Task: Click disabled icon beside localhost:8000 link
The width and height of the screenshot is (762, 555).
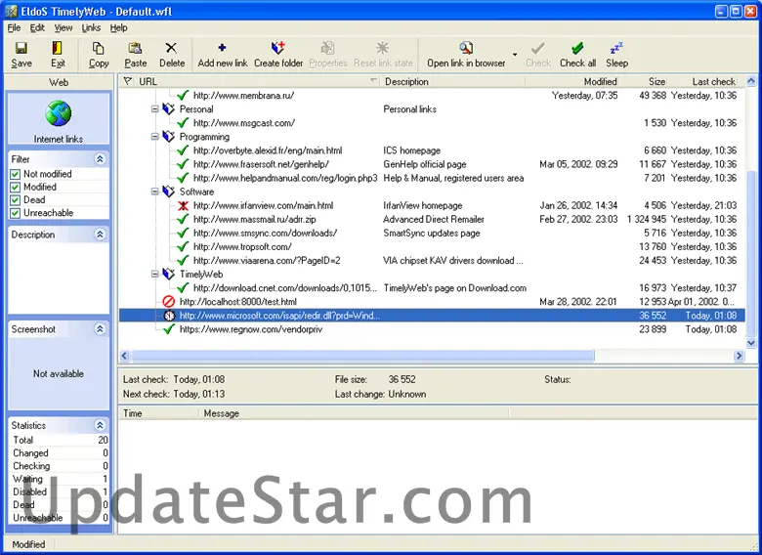Action: 169,302
